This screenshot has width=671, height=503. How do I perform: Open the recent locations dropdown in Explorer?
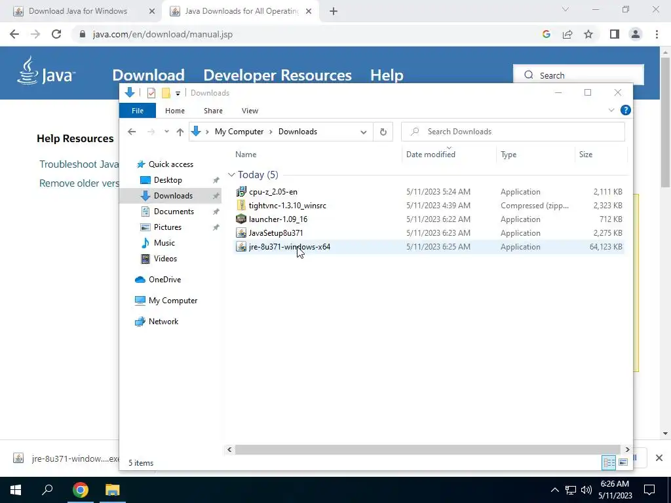166,132
